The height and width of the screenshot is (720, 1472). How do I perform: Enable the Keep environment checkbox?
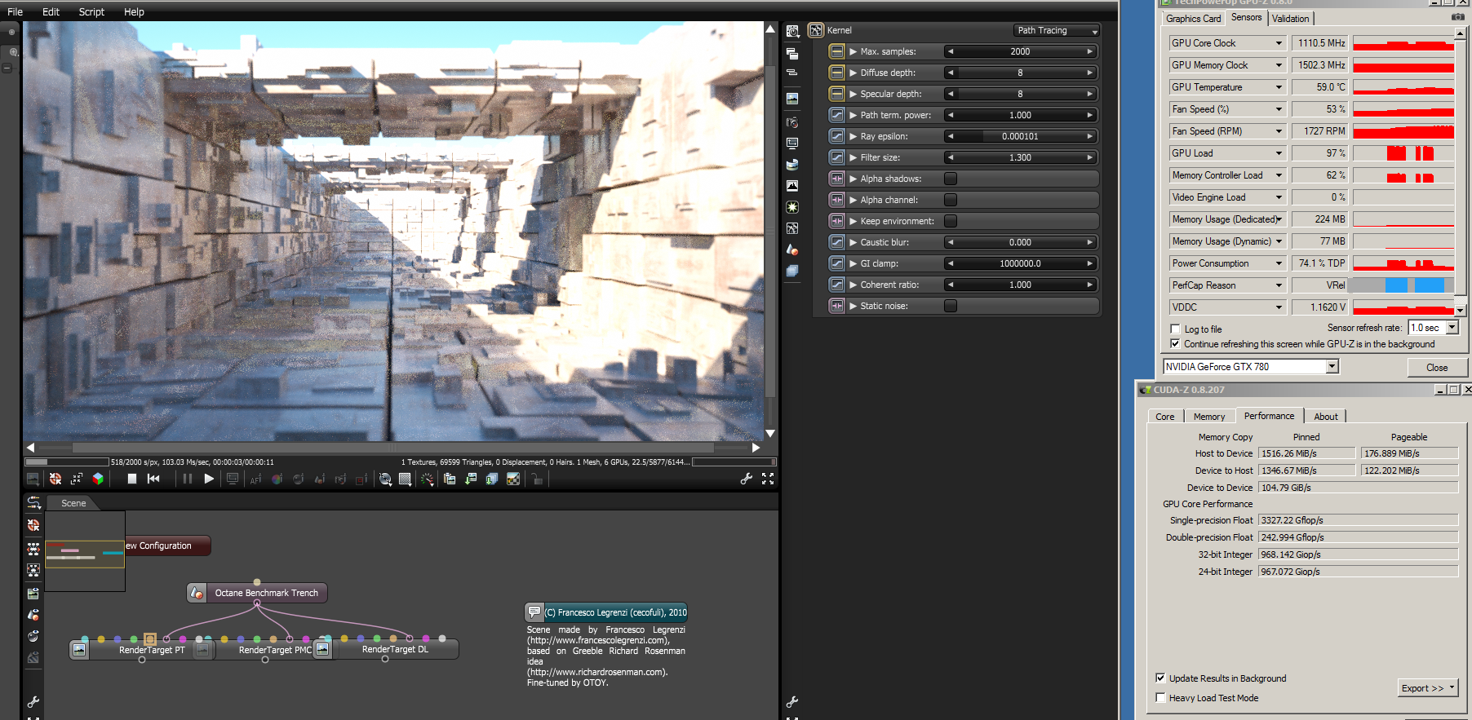click(951, 221)
